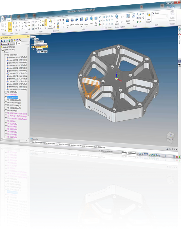Click the Thin Wall tool
The height and width of the screenshot is (229, 181).
point(96,21)
